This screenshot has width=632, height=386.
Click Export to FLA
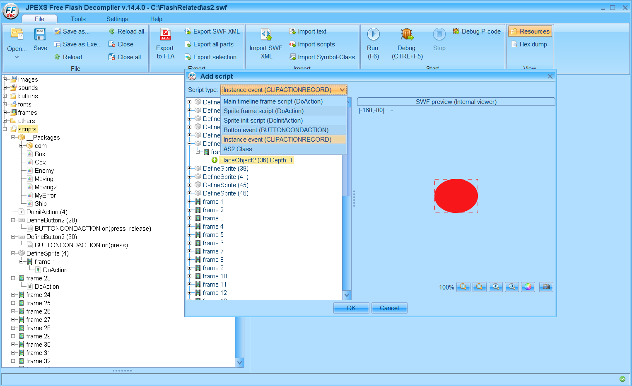coord(165,44)
